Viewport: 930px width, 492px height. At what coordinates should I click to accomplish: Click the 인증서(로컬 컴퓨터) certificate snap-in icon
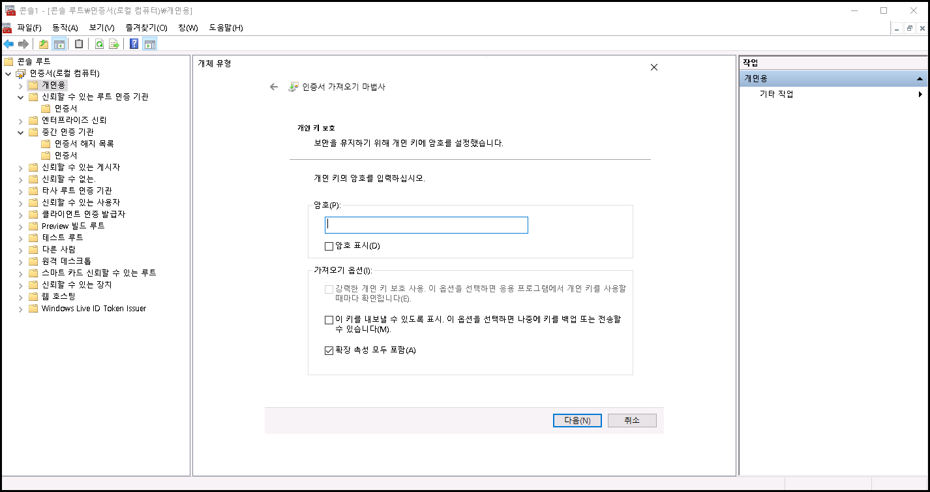tap(21, 73)
